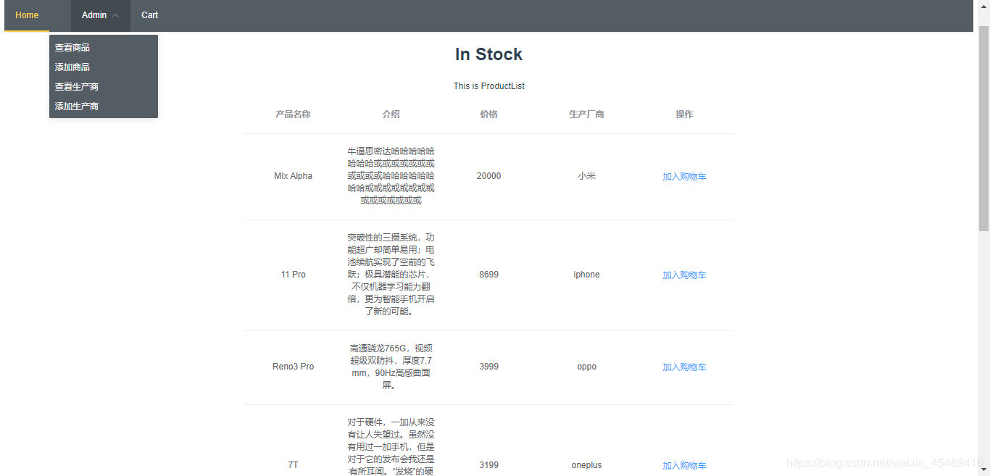
Task: Select the MIx Alpha product name
Action: [293, 176]
